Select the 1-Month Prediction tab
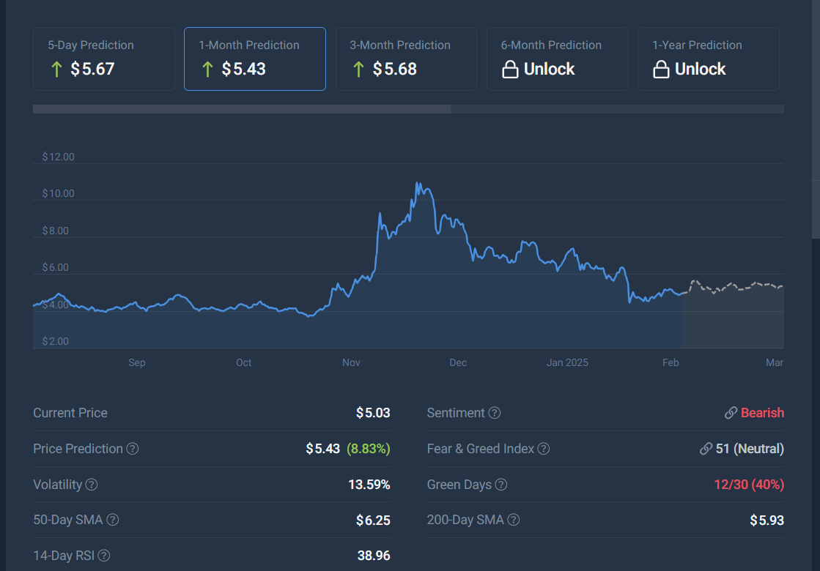The width and height of the screenshot is (820, 571). pos(254,59)
